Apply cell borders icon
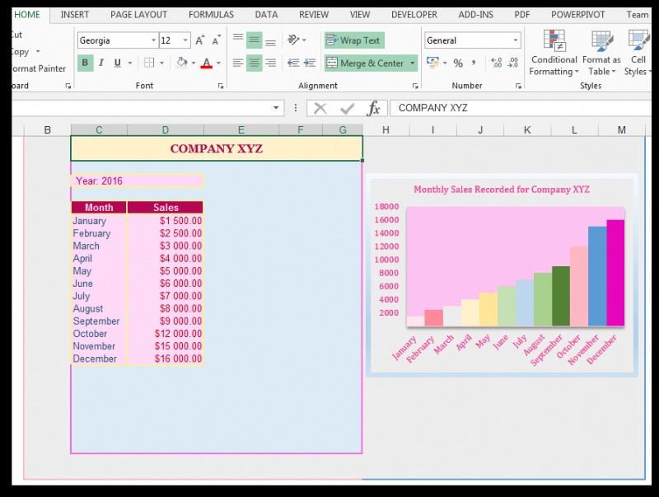Image resolution: width=659 pixels, height=497 pixels. coord(149,63)
